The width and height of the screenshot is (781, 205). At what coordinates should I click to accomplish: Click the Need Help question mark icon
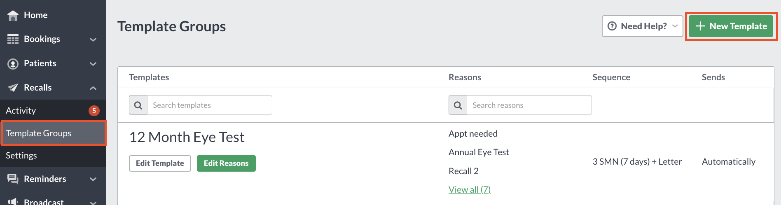coord(612,26)
